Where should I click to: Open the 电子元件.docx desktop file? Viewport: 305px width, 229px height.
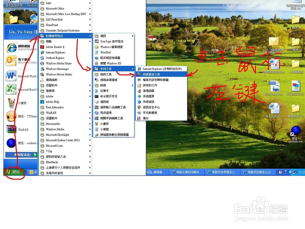(274, 111)
